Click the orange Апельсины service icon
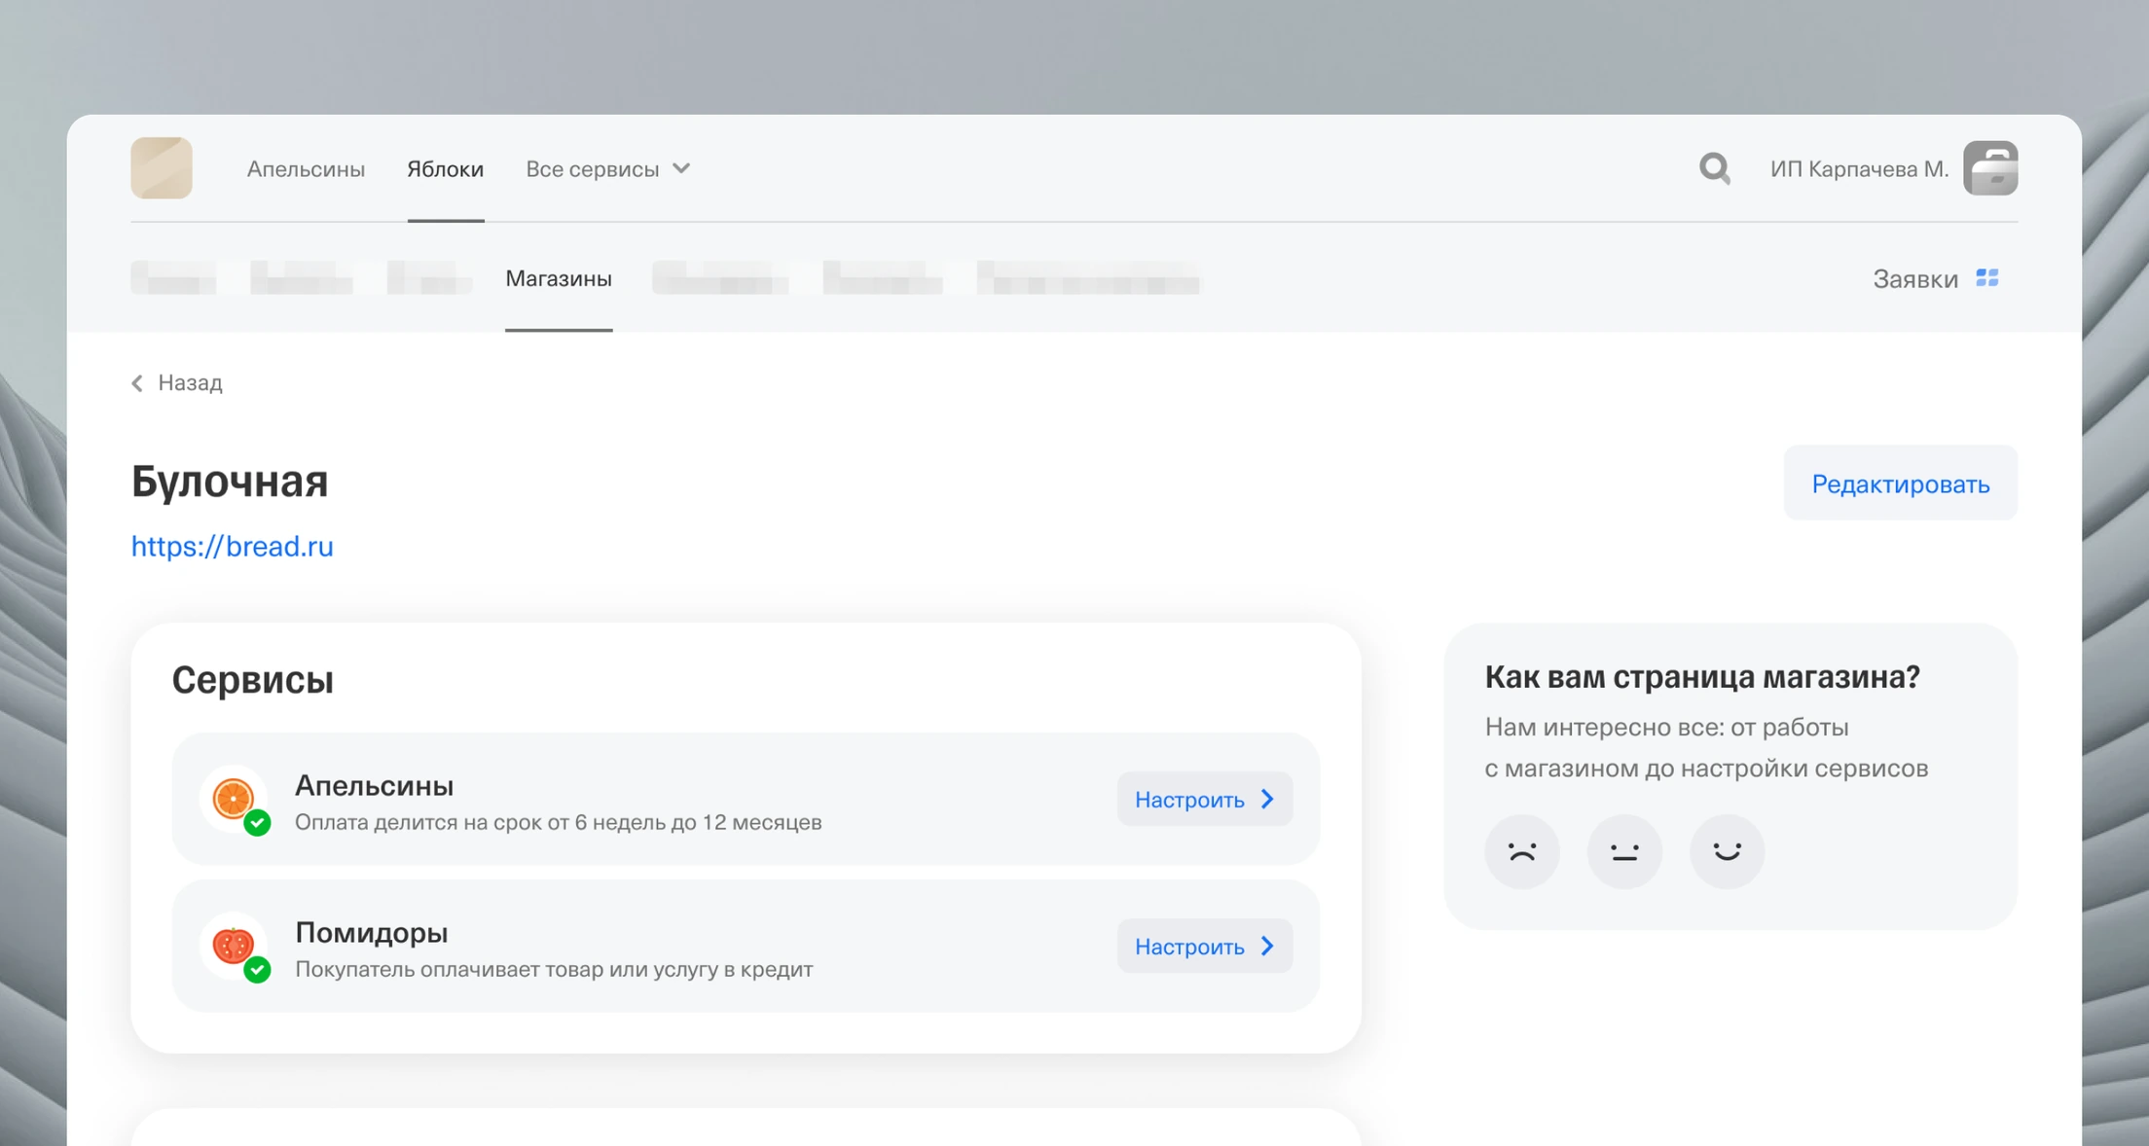The image size is (2149, 1146). point(234,799)
